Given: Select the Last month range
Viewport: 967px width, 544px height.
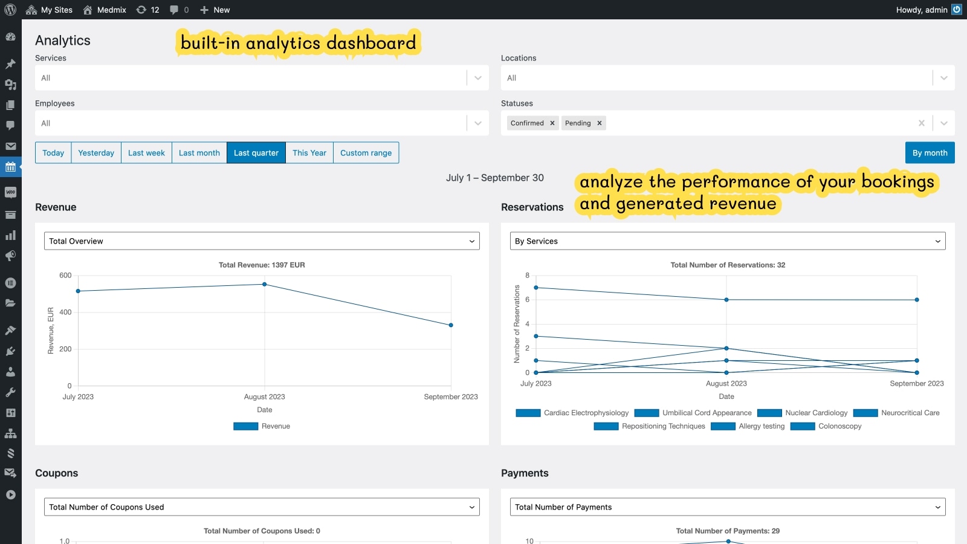Looking at the screenshot, I should (199, 153).
